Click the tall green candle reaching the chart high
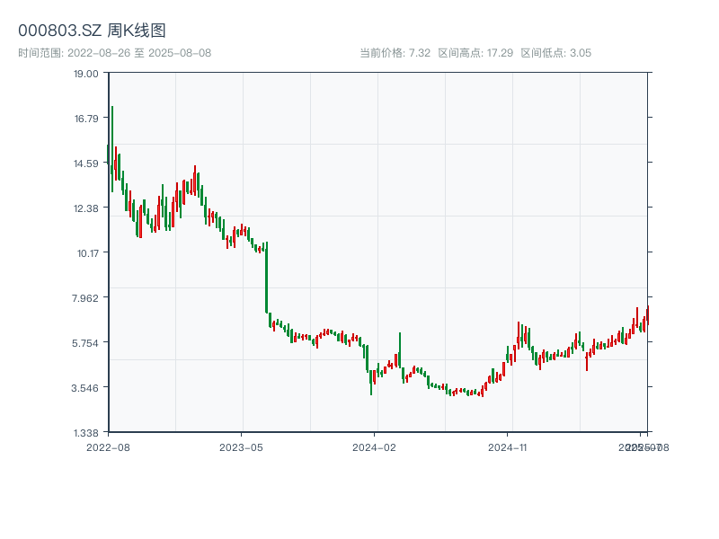 (x=112, y=144)
